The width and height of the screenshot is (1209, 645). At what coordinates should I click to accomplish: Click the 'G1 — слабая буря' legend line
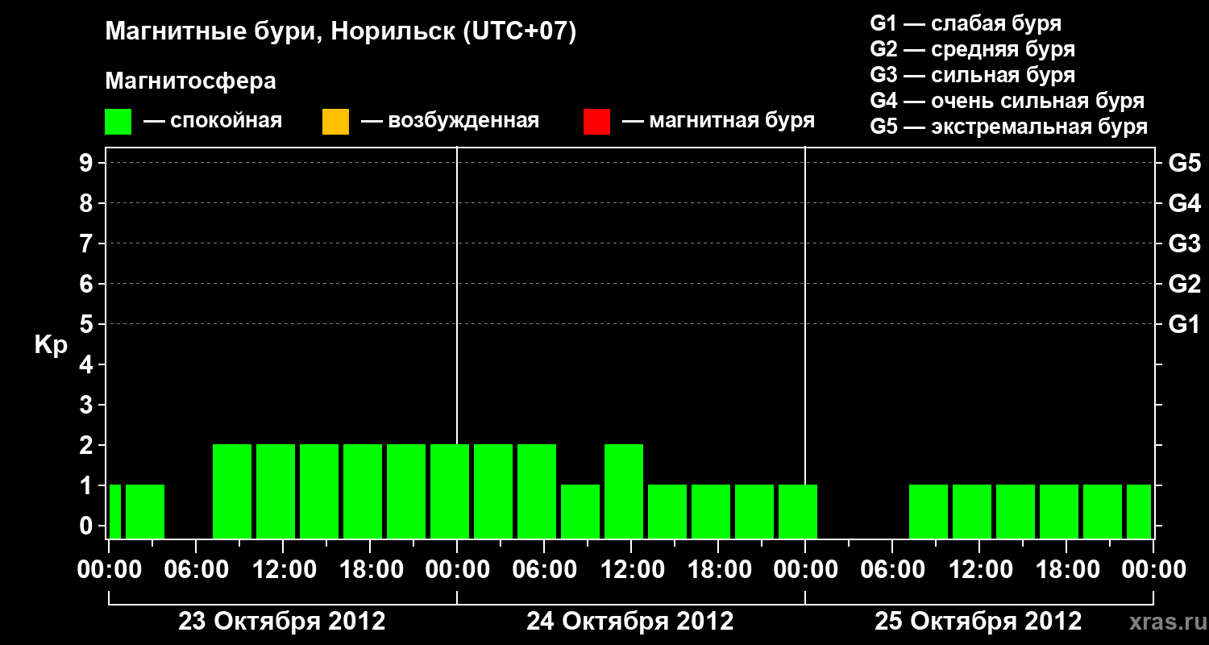tap(966, 23)
